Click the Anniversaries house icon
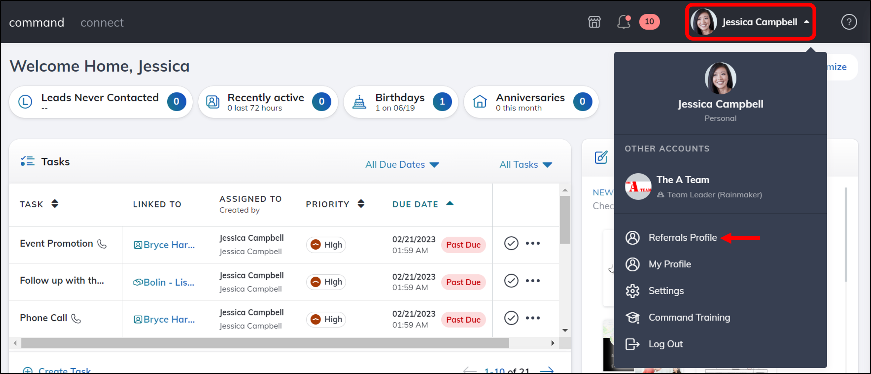 click(480, 102)
